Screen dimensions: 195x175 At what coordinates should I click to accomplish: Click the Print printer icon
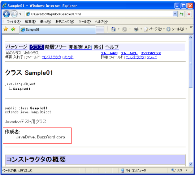(x=136, y=29)
